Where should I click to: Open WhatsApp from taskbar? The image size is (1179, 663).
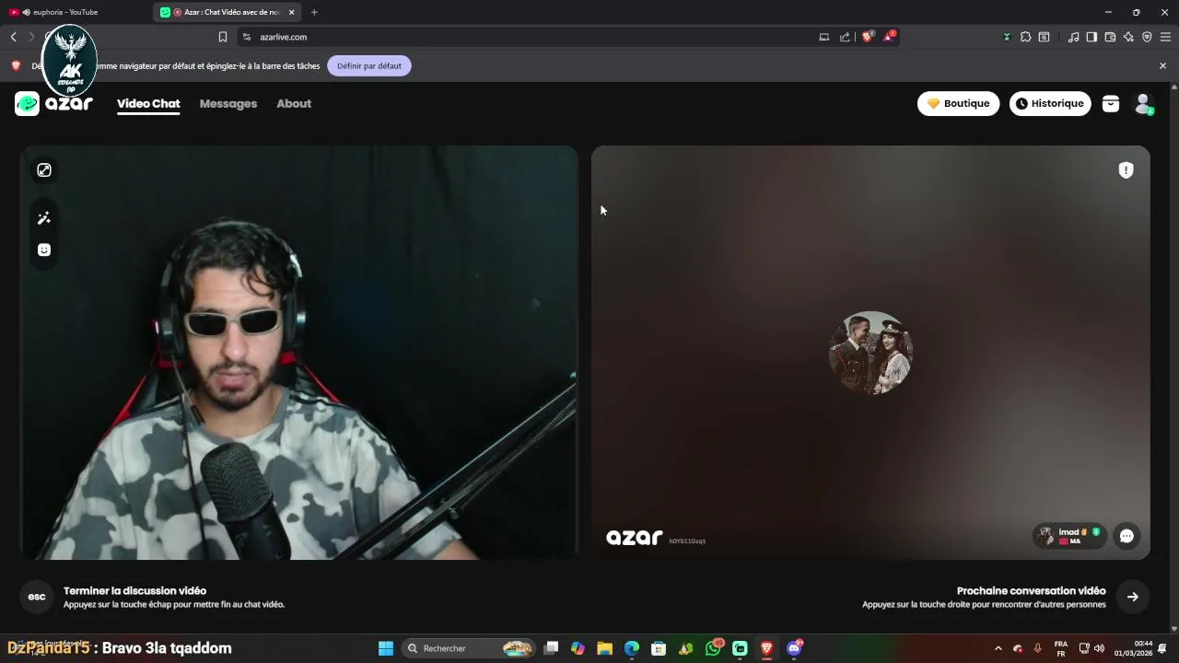pyautogui.click(x=713, y=648)
